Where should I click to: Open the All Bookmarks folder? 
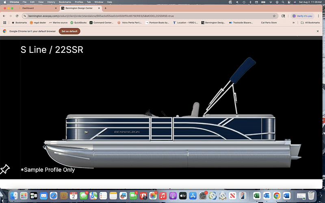tap(310, 23)
